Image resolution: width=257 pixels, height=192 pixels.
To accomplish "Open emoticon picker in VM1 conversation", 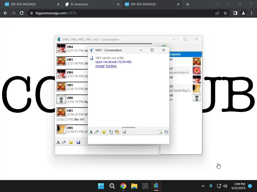I will pyautogui.click(x=104, y=132).
